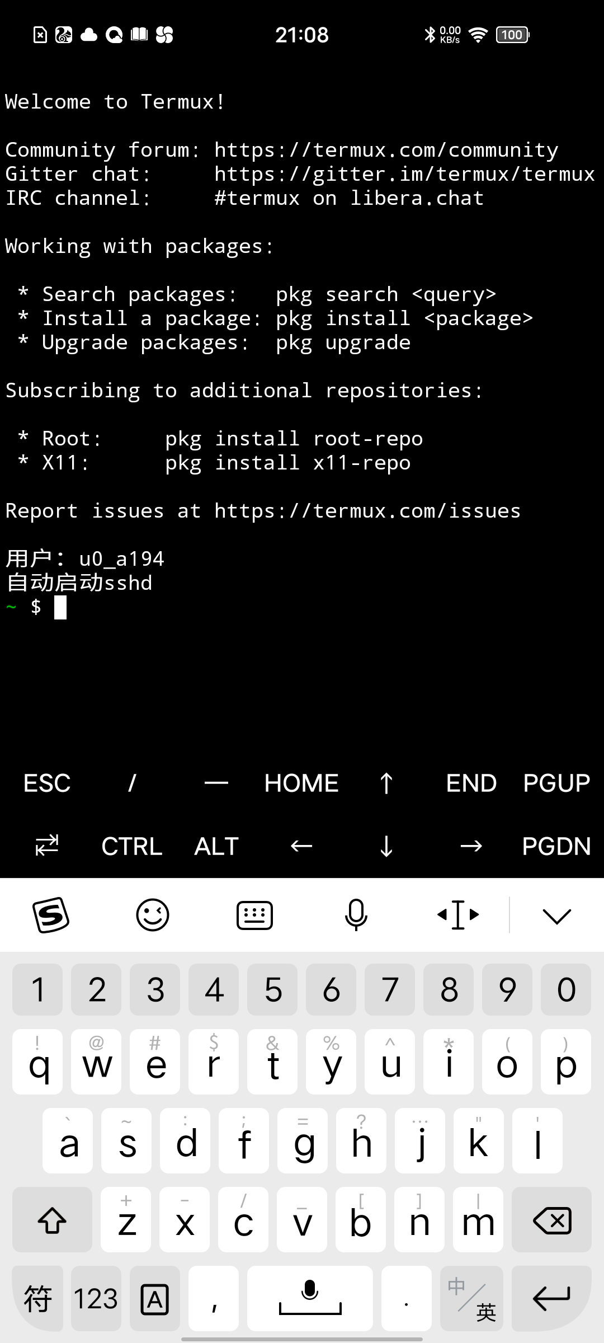
Task: Tap the ESC extra key
Action: tap(47, 783)
